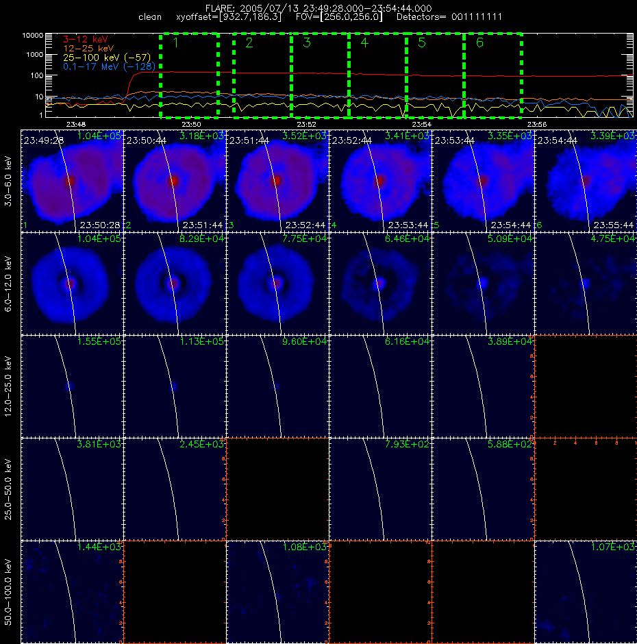Click the 23:50:28 end time stamp
Image resolution: width=637 pixels, height=644 pixels.
coord(100,225)
